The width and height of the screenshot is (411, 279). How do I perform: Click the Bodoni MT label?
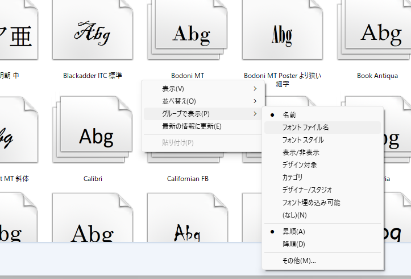tap(188, 76)
